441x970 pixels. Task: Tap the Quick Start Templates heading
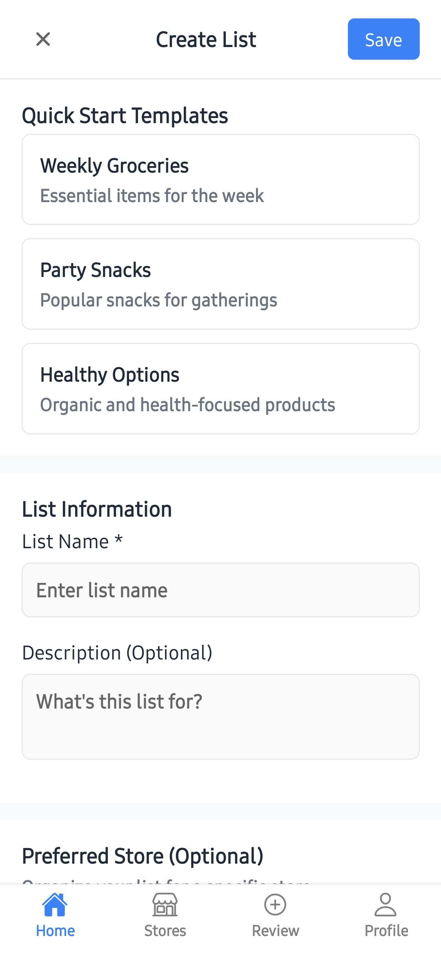[125, 115]
